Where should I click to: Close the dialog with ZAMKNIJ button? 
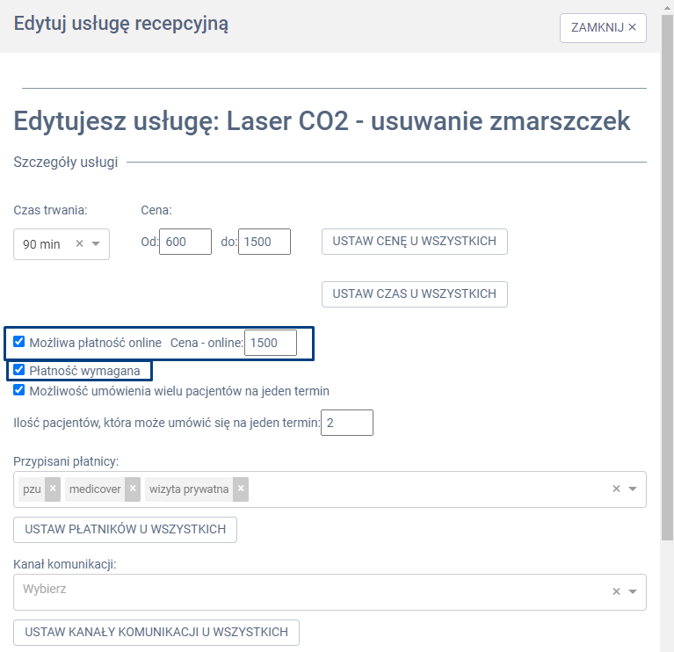(603, 27)
